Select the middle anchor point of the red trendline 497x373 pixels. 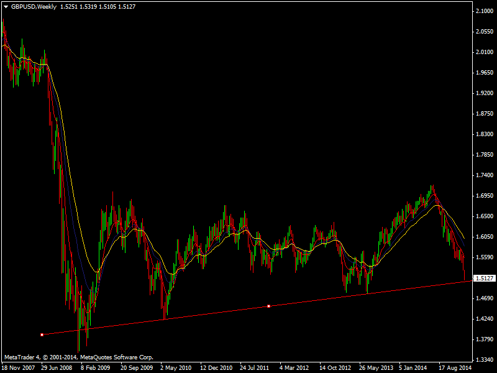click(x=268, y=306)
